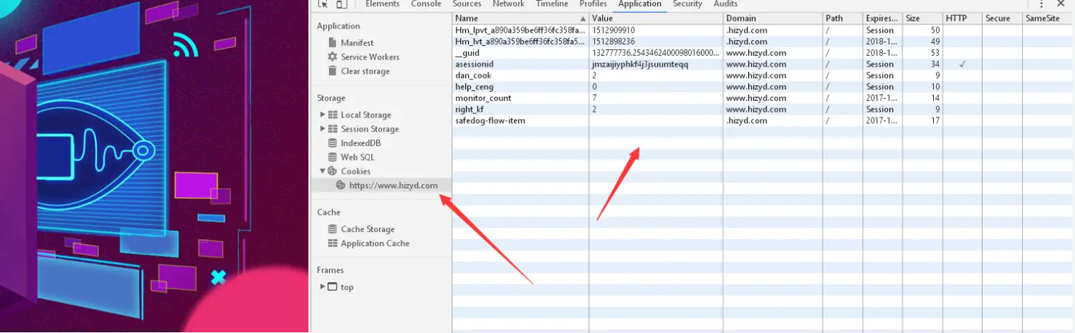Click the monitor_count value 7
This screenshot has height=333, width=1075.
595,98
